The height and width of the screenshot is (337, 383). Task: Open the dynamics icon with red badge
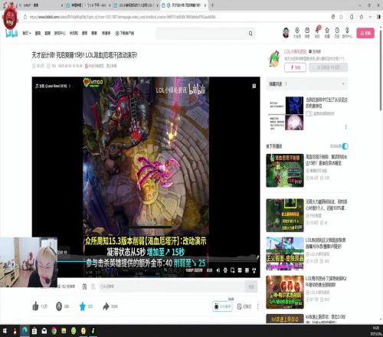click(317, 32)
